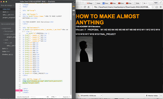This screenshot has width=163, height=99.
Task: Open dark.css in project tree
Action: (x=5, y=49)
